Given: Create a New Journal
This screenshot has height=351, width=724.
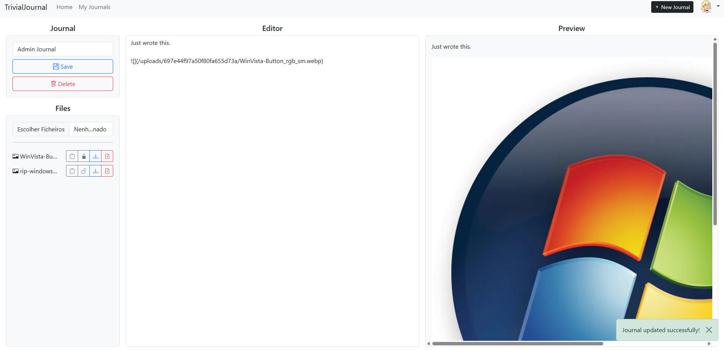Looking at the screenshot, I should point(672,7).
